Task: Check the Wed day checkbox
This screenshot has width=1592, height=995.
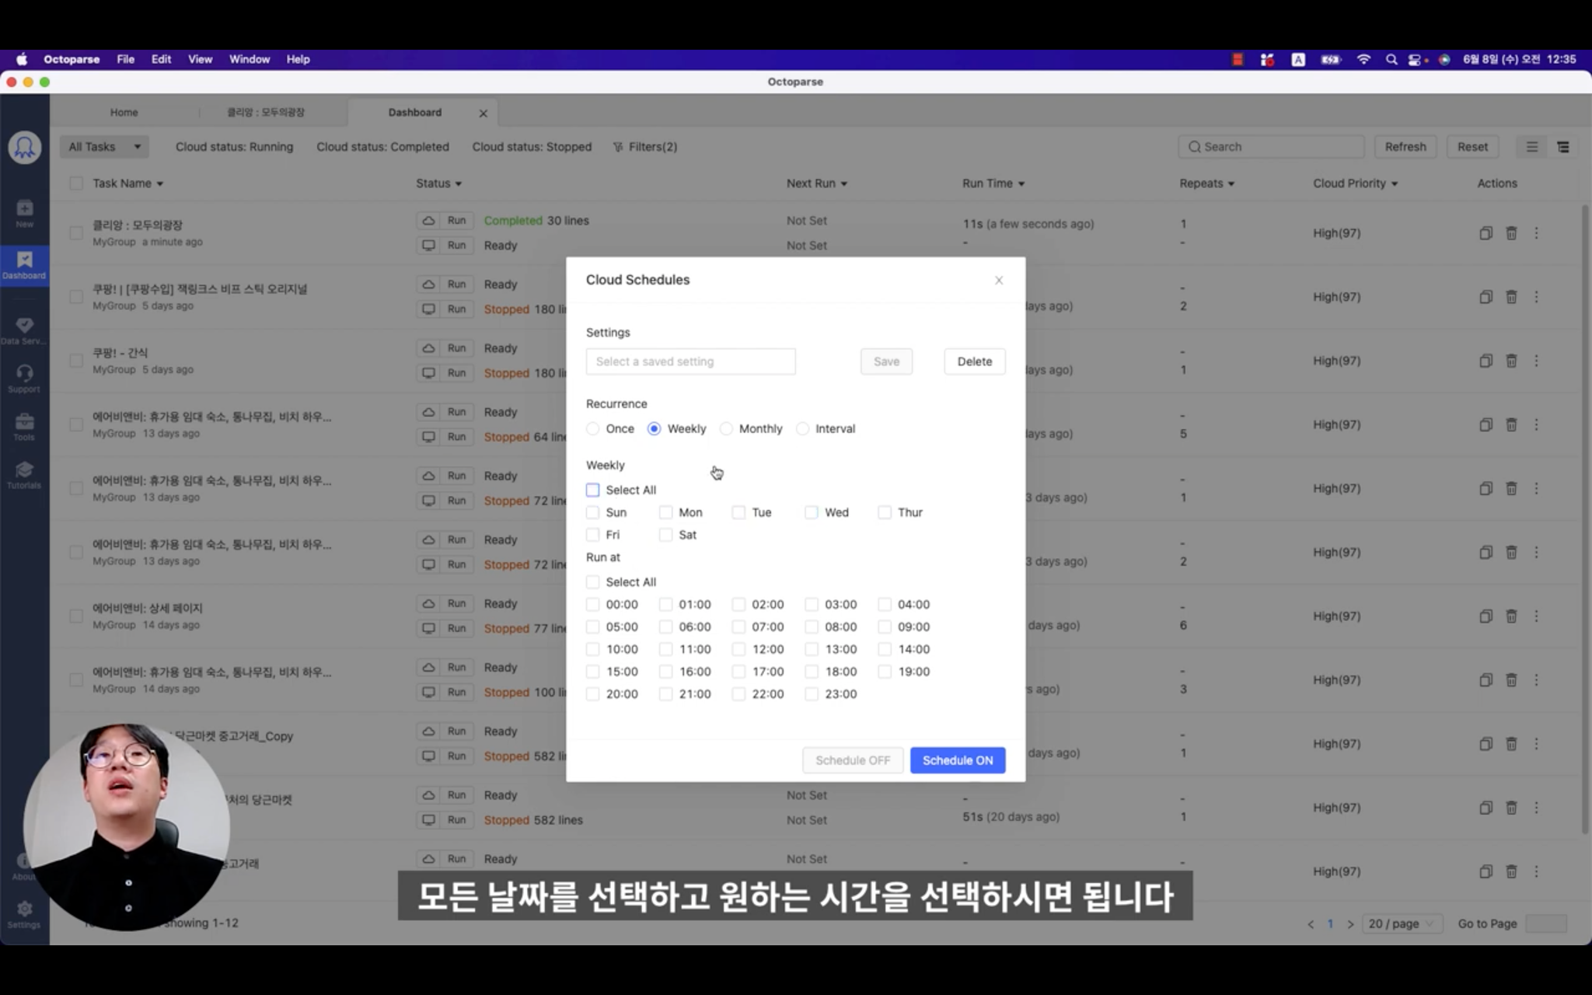Action: [x=812, y=513]
